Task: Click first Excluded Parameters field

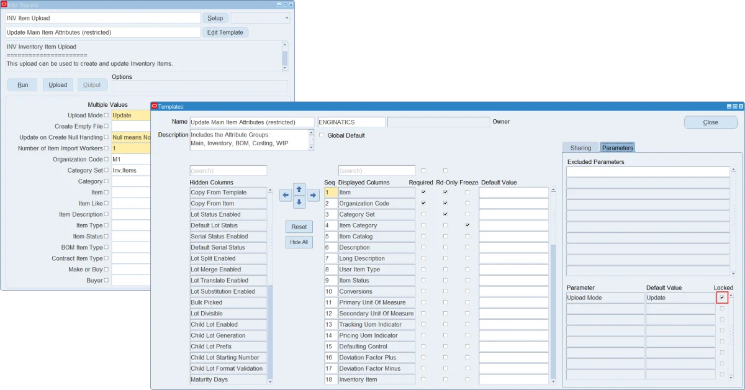Action: point(648,171)
